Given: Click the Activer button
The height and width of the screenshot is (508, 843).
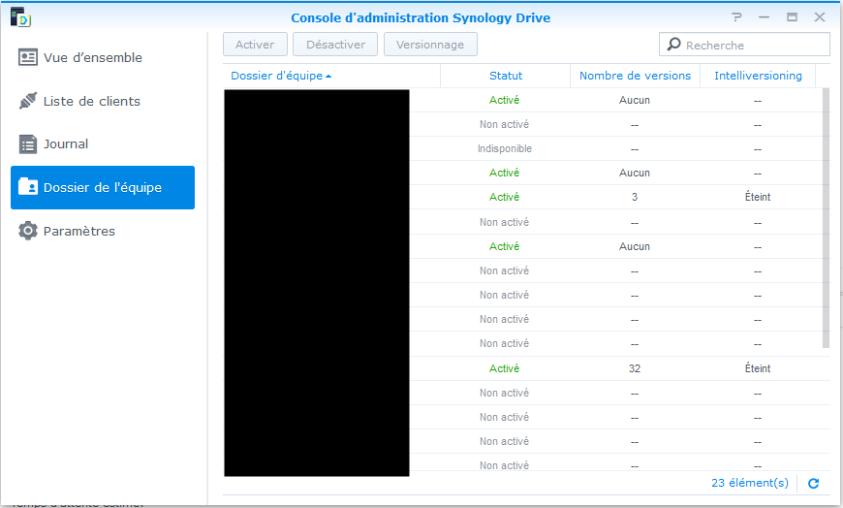Looking at the screenshot, I should point(256,45).
